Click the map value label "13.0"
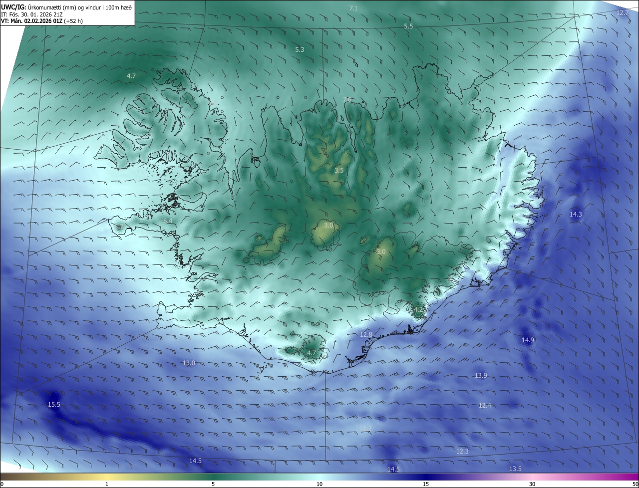Viewport: 639px width, 488px height. [x=189, y=363]
